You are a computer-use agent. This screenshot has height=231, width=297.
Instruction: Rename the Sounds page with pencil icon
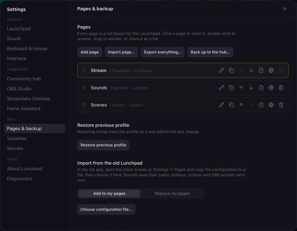(221, 88)
